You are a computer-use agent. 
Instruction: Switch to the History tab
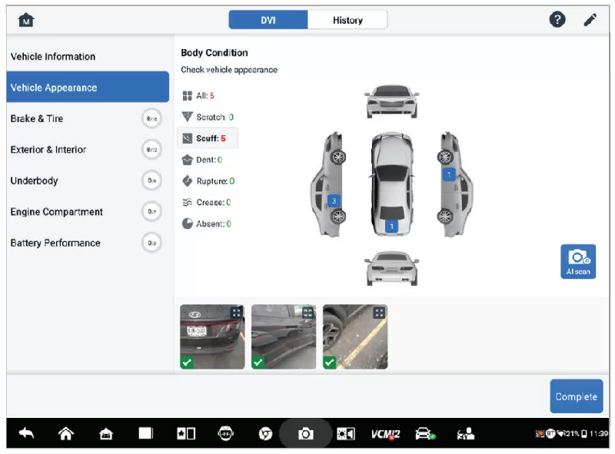coord(347,20)
